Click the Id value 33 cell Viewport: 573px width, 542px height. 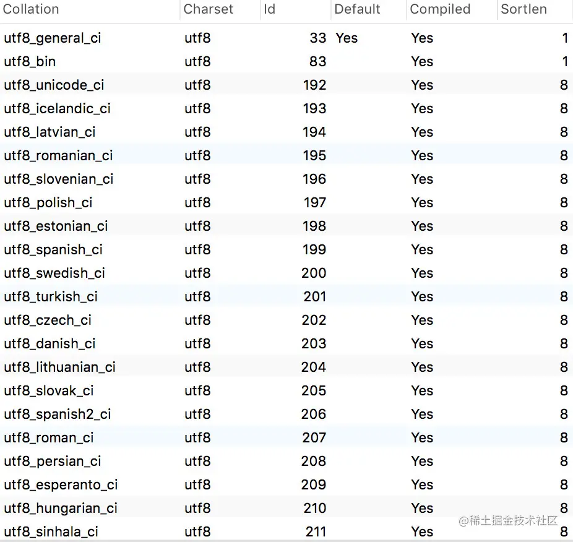[x=318, y=38]
